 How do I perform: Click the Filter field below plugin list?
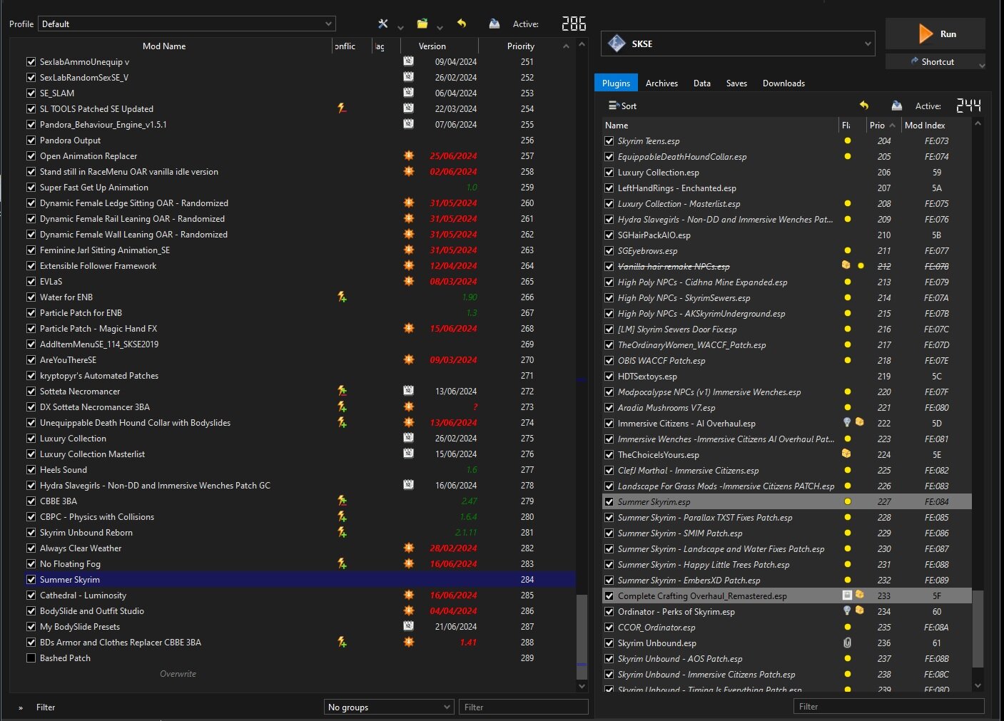[x=888, y=706]
